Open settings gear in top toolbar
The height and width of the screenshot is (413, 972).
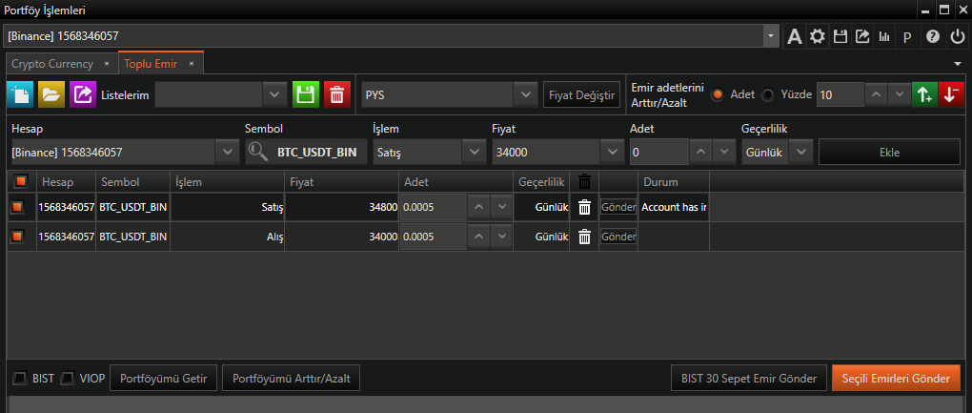[817, 37]
